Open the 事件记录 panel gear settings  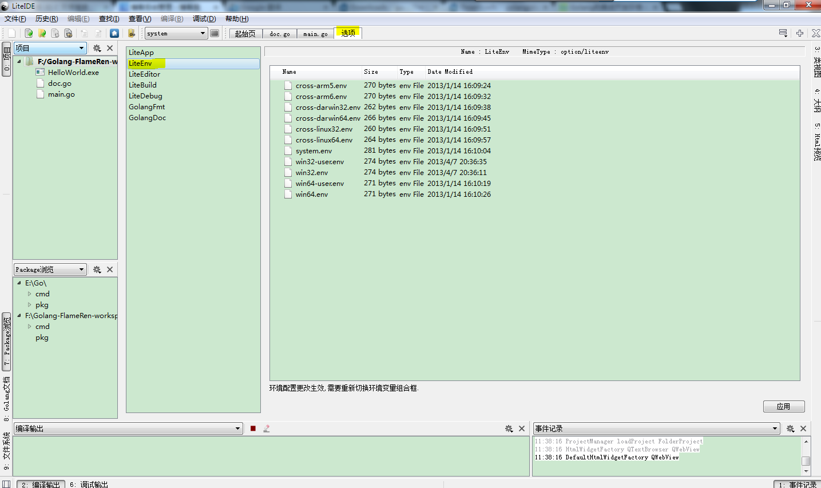(791, 429)
